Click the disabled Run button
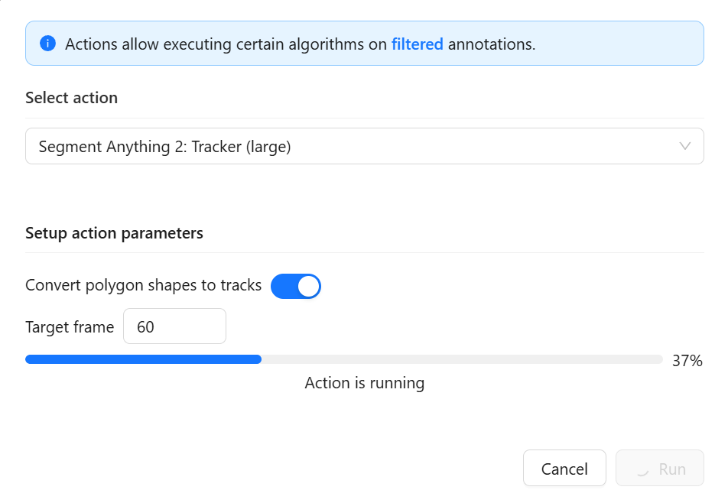This screenshot has height=503, width=728. point(660,468)
